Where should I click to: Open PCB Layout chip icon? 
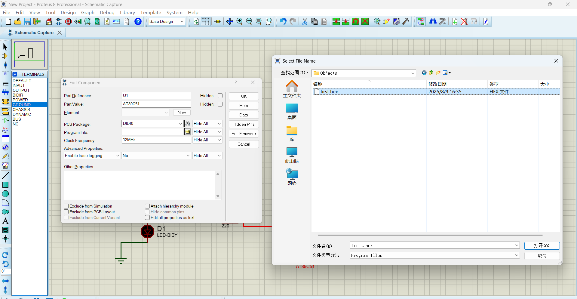pyautogui.click(x=68, y=21)
